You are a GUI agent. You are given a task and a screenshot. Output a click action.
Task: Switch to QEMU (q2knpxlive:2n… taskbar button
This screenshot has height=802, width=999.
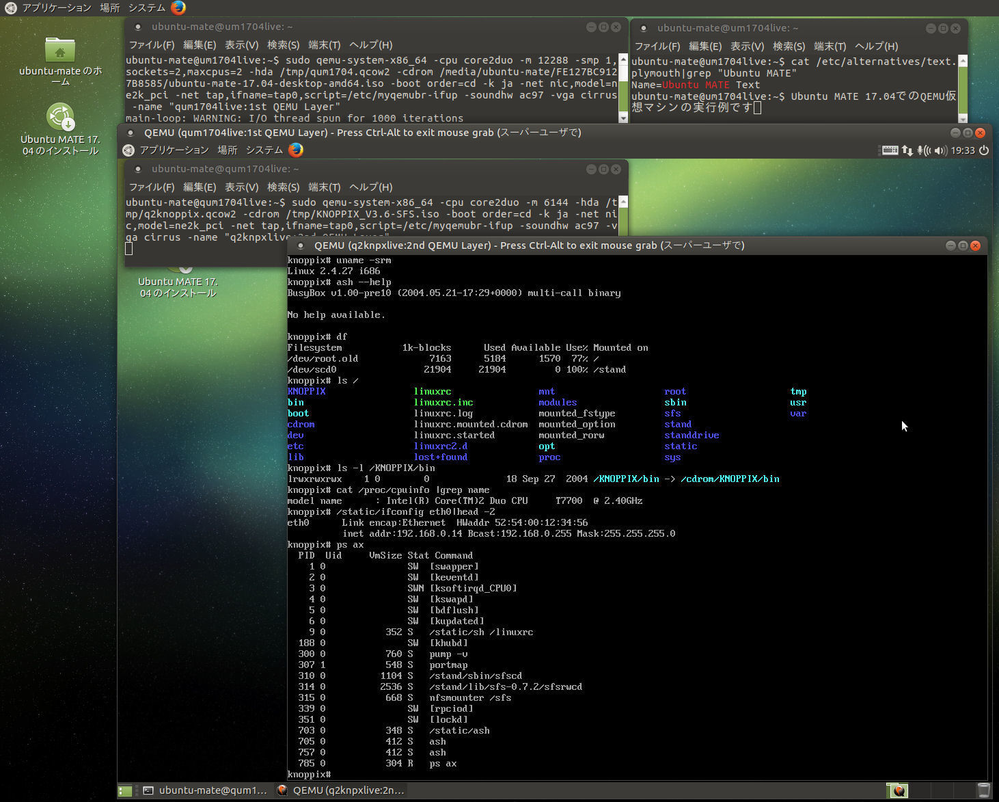pos(340,790)
